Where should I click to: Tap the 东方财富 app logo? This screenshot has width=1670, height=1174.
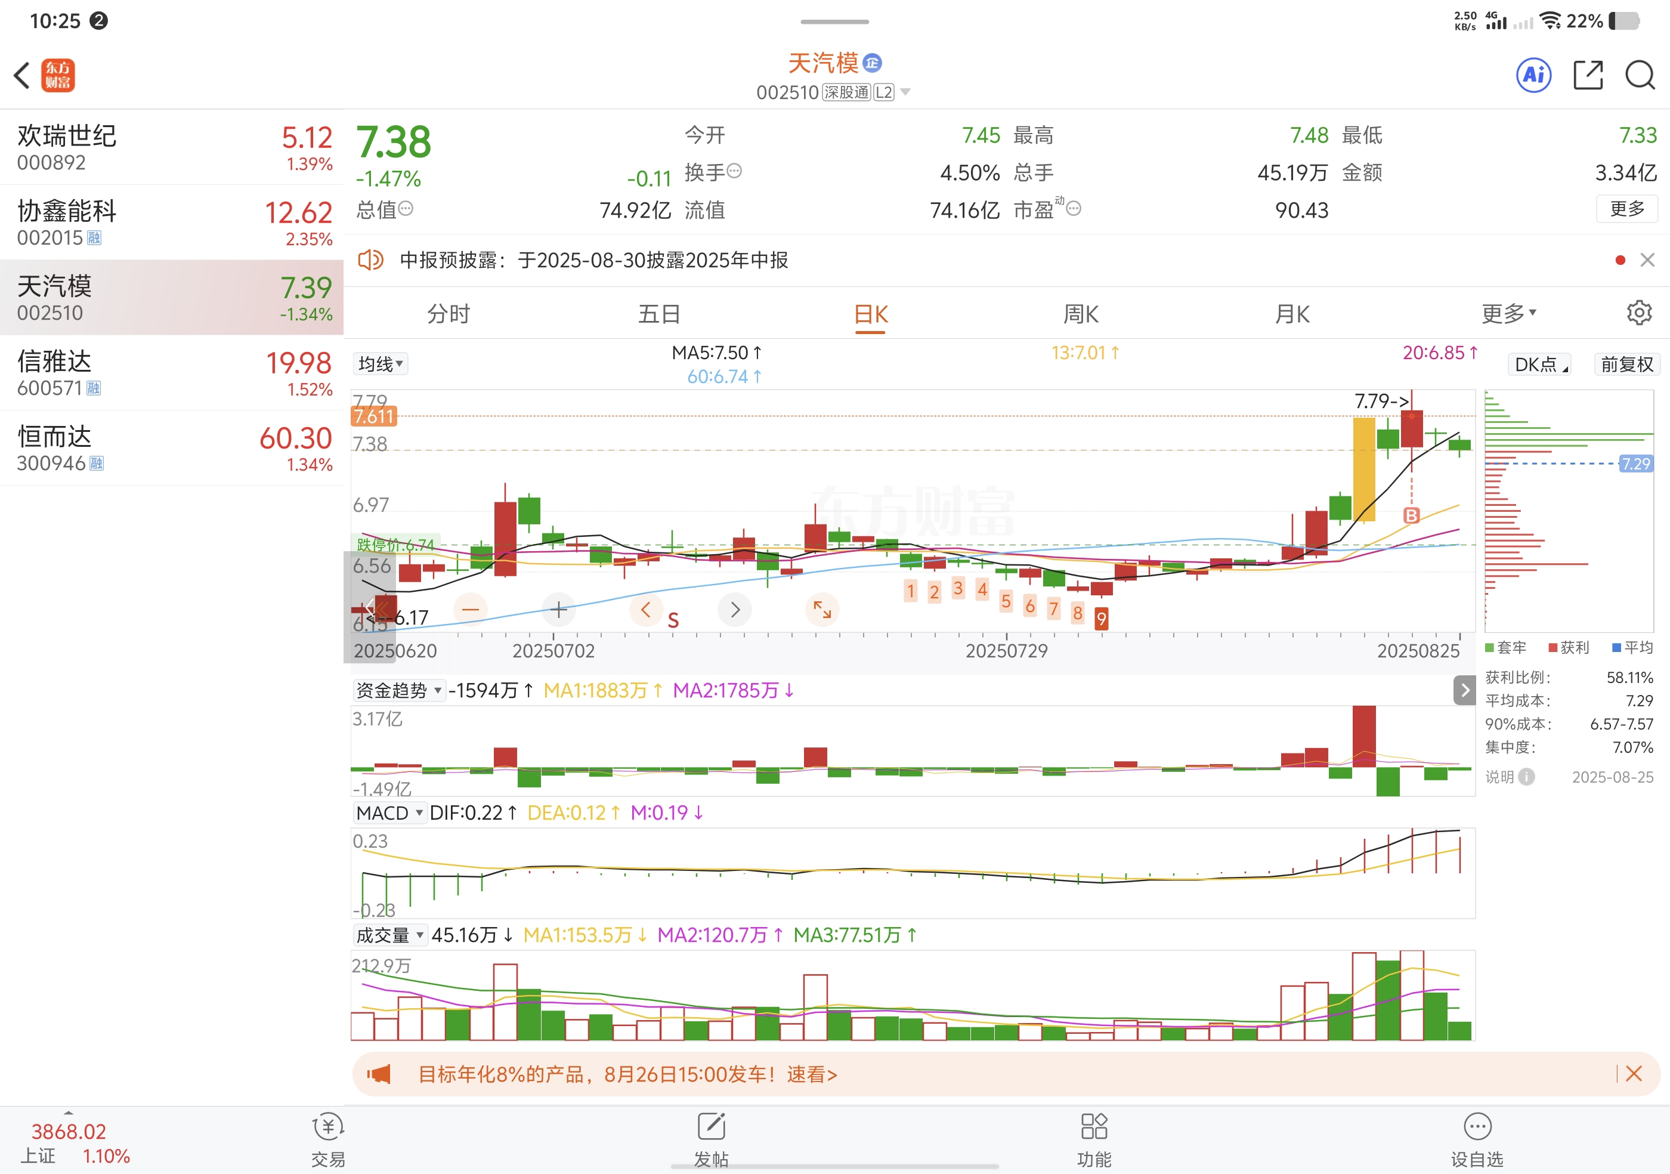click(58, 75)
